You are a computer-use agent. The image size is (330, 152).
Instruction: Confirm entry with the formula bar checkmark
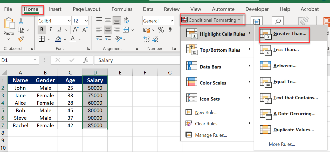point(72,60)
